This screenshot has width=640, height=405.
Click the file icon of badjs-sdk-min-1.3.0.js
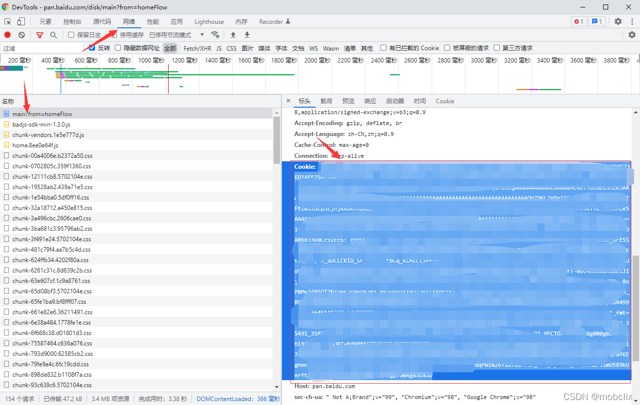click(6, 124)
